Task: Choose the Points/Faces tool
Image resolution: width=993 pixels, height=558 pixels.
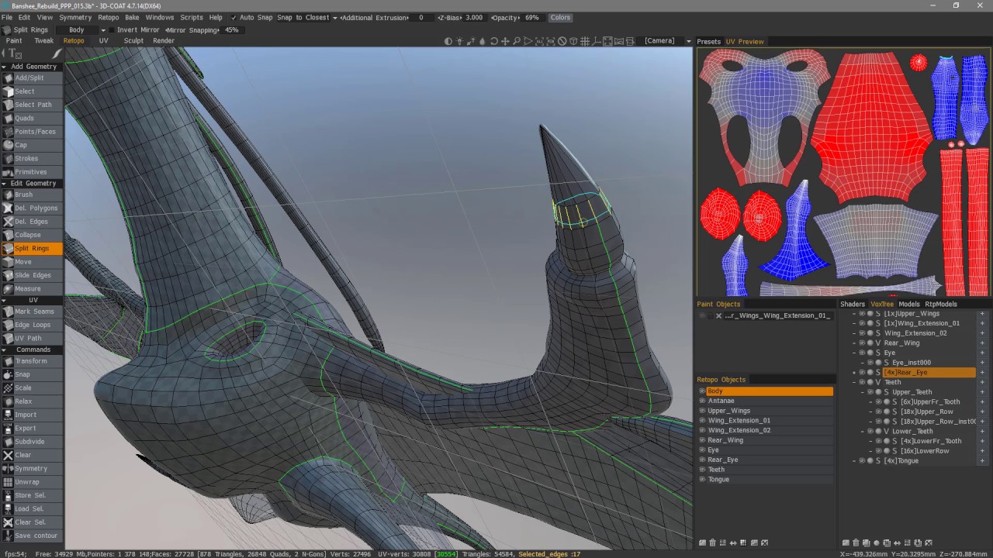Action: tap(32, 132)
